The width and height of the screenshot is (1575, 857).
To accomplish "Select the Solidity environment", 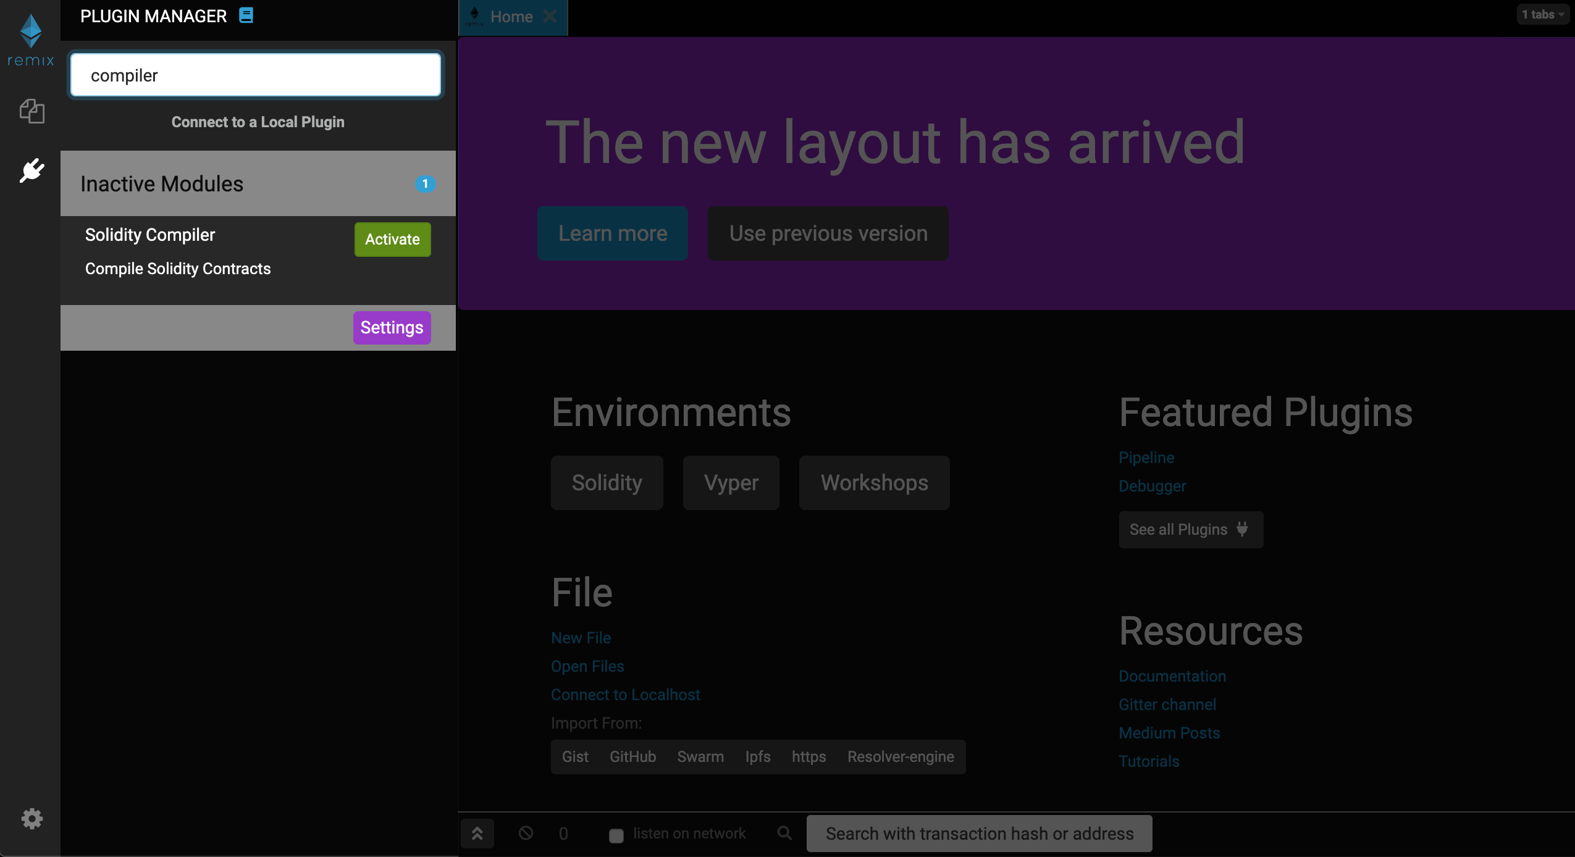I will 607,483.
